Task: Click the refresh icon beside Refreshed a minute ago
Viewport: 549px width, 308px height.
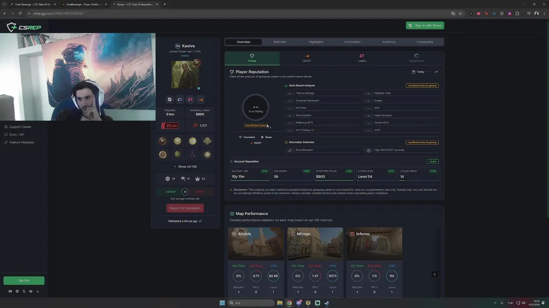Action: (200, 221)
